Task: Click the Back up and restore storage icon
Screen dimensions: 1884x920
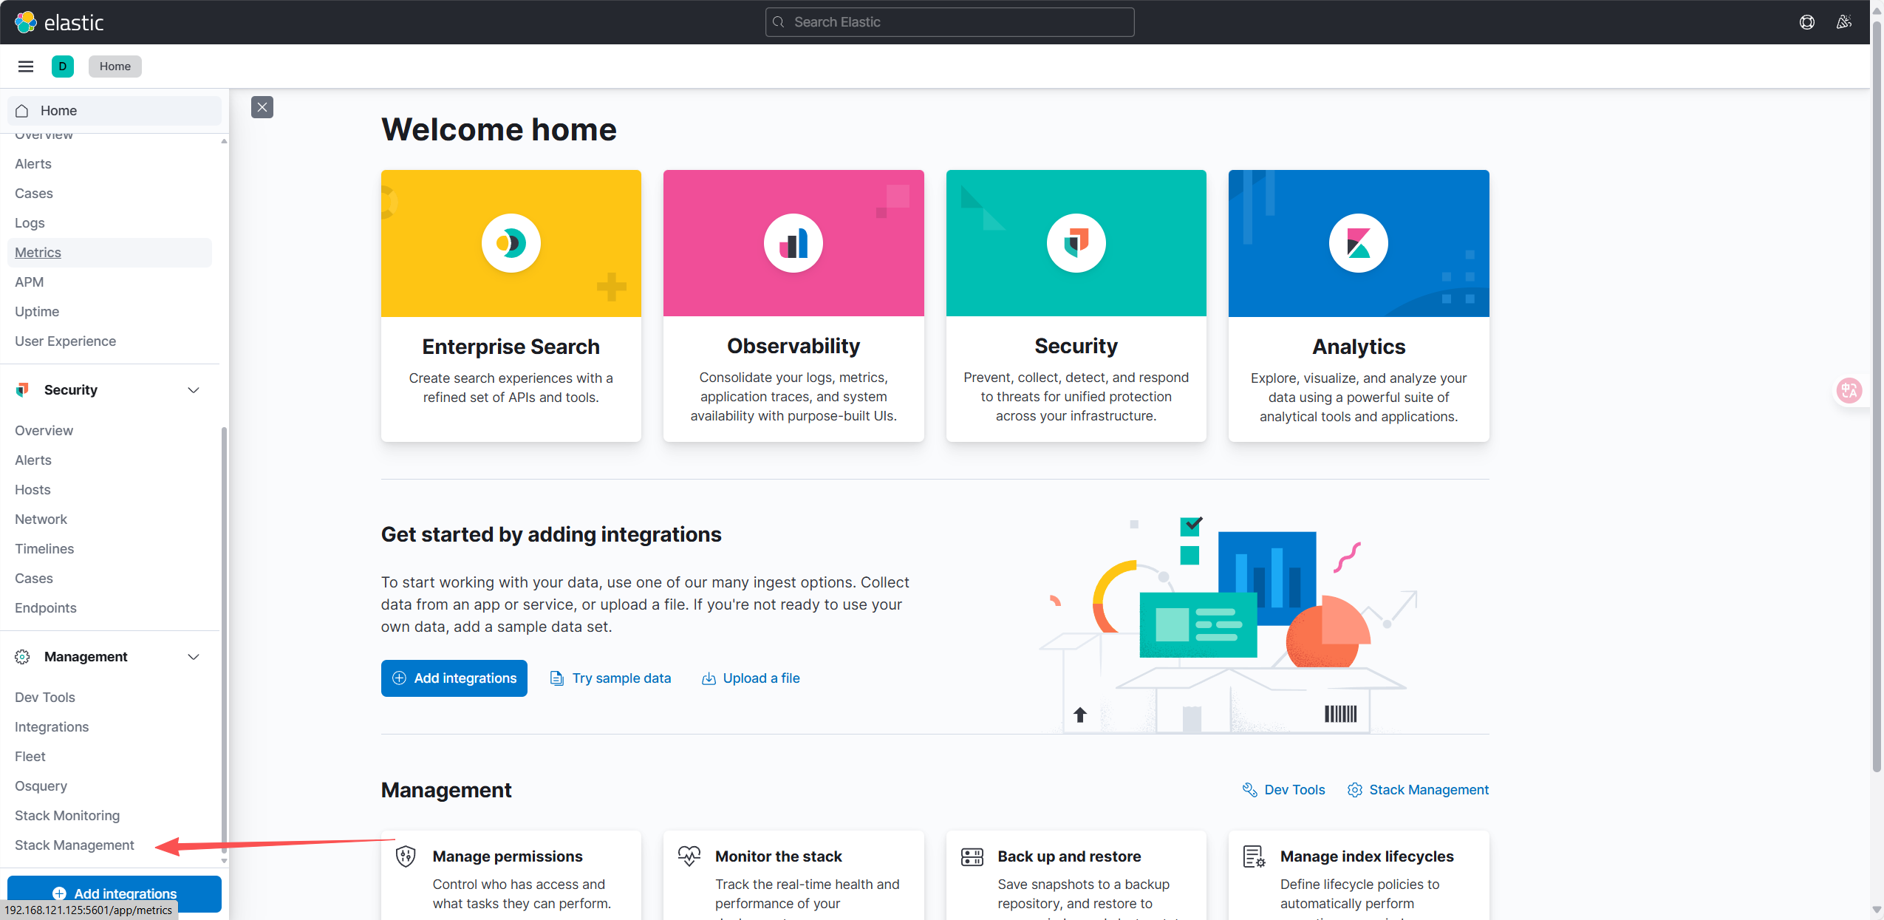Action: point(972,856)
